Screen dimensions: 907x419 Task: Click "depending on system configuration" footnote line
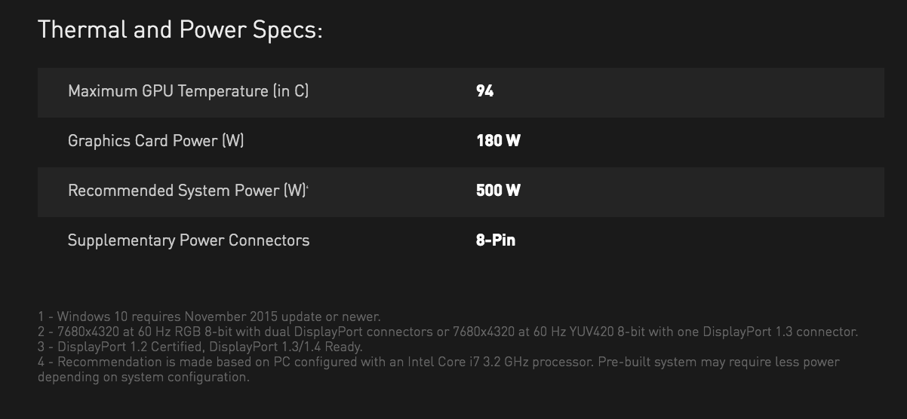pyautogui.click(x=143, y=377)
